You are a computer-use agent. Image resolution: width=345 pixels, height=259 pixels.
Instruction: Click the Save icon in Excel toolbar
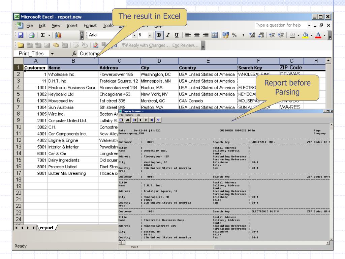(x=21, y=35)
